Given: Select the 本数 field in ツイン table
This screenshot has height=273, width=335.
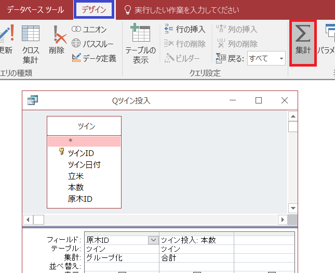Looking at the screenshot, I should coord(76,188).
